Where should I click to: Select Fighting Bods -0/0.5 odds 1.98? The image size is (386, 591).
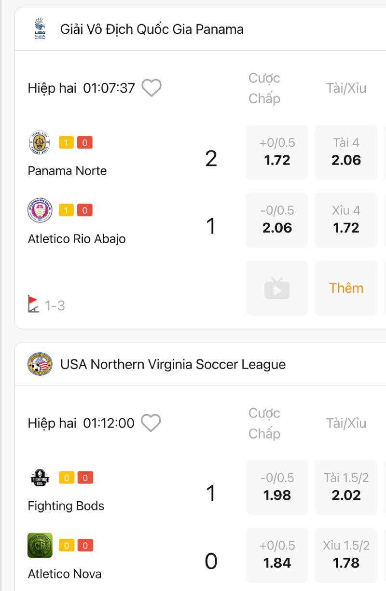[277, 487]
